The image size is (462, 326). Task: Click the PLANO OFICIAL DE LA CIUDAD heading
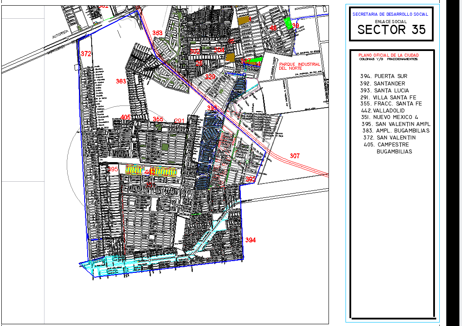(388, 55)
